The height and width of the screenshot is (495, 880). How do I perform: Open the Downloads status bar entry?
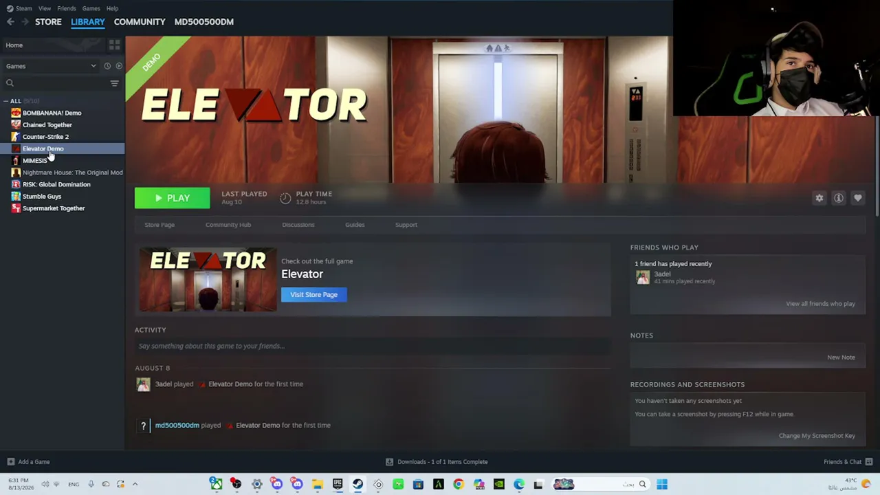437,462
